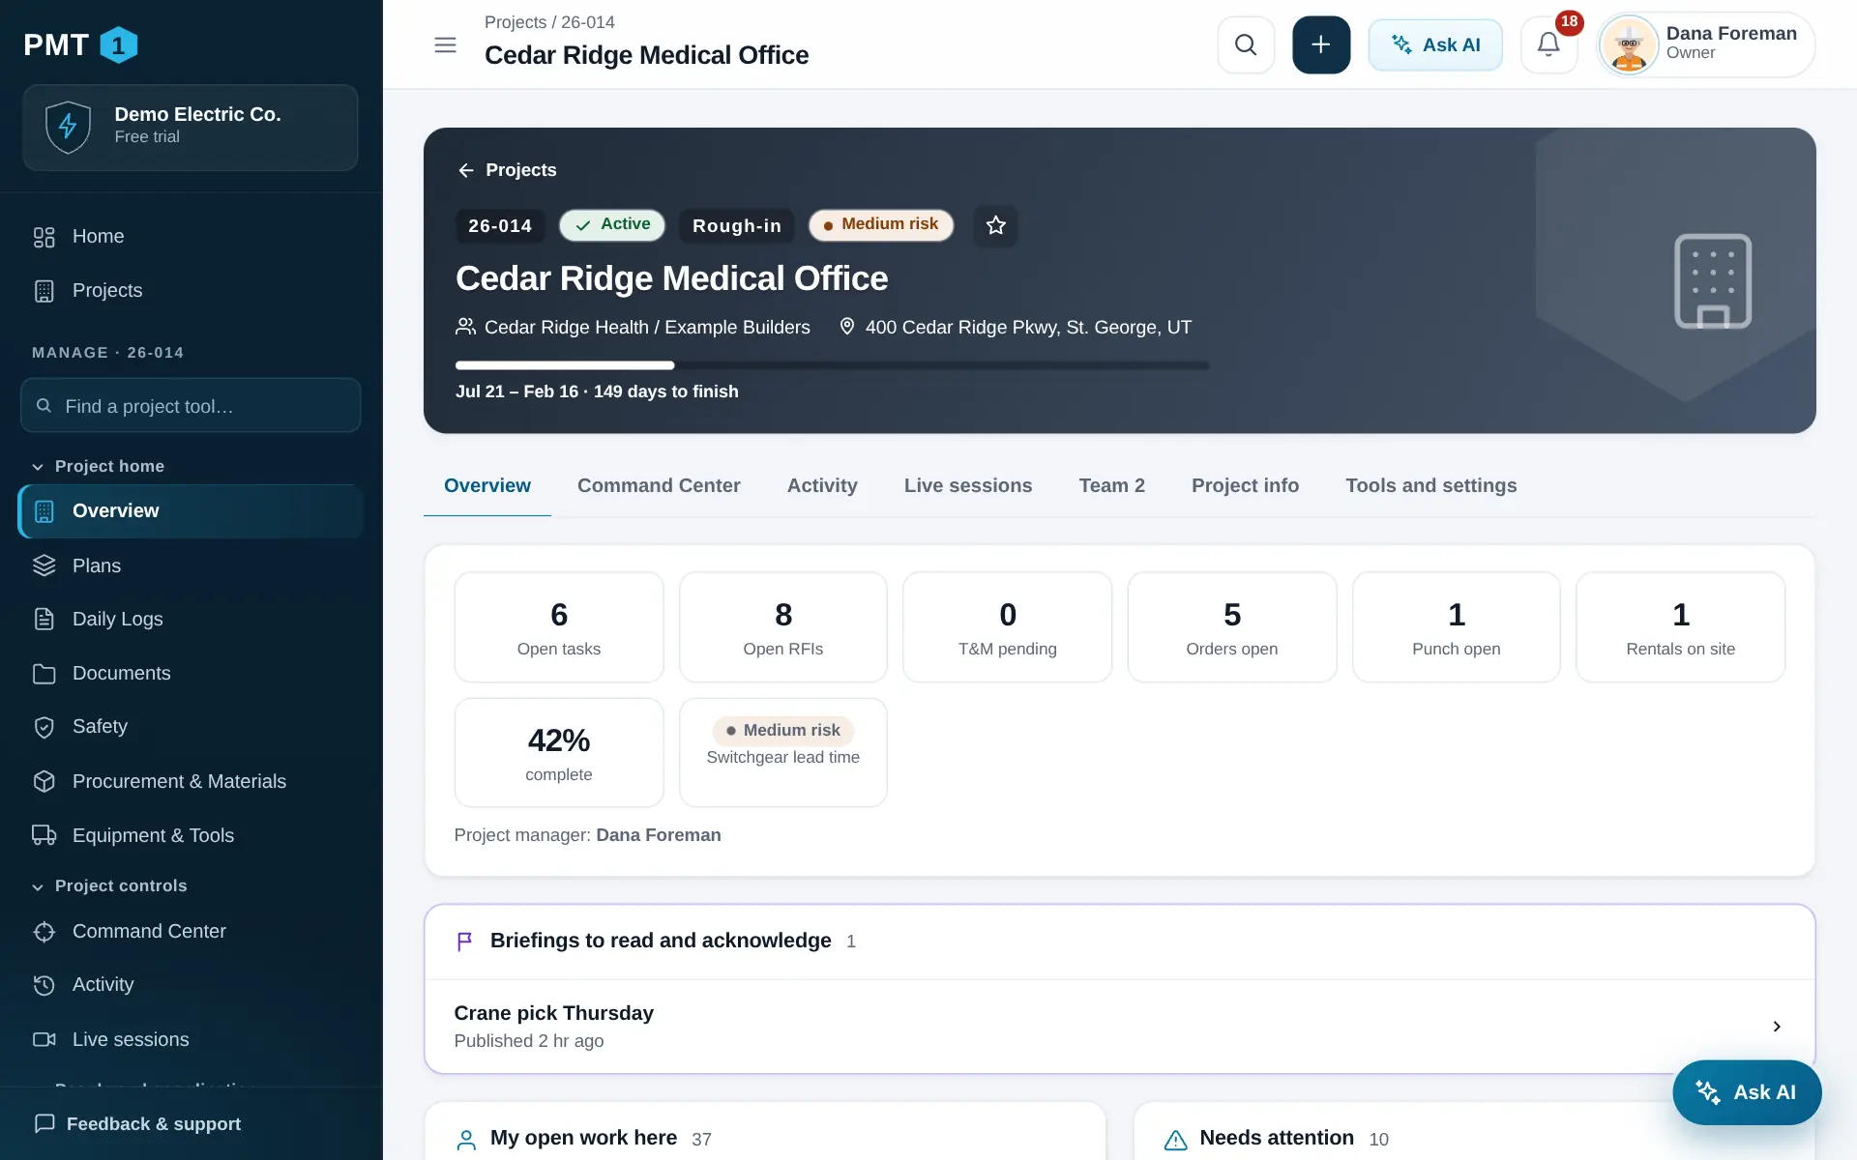1857x1160 pixels.
Task: Switch to the Live sessions tab
Action: pos(968,485)
